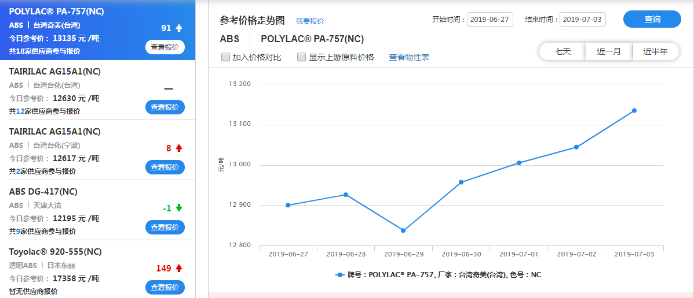Click 查看报价 for ABS DG-417(NC)
694x298 pixels.
tap(165, 228)
